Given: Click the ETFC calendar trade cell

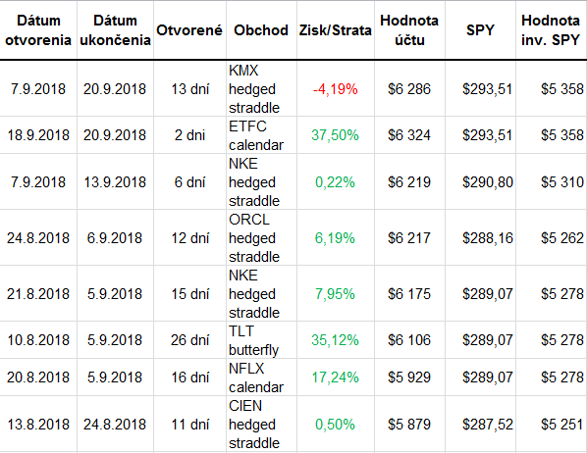Looking at the screenshot, I should (261, 135).
